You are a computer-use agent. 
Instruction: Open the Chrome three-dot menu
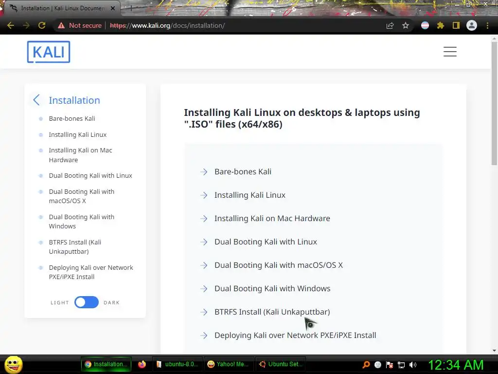pos(487,25)
